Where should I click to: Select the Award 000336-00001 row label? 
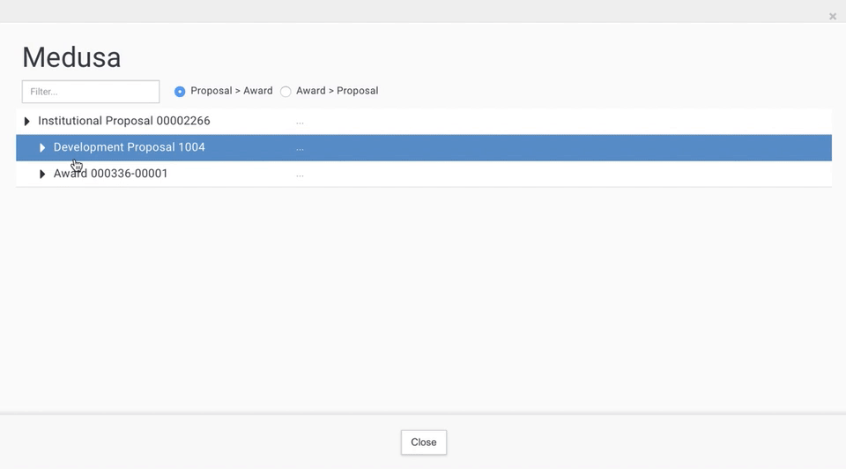coord(110,174)
